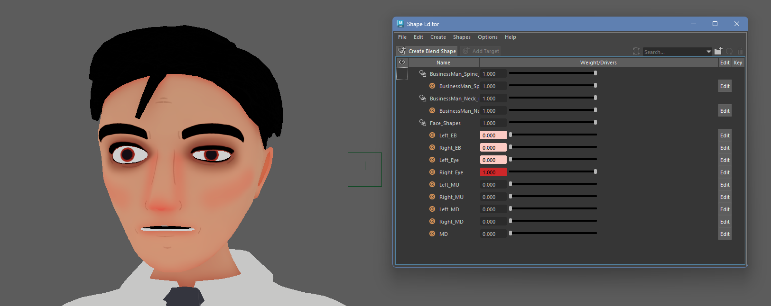Click the add group folder icon

718,51
